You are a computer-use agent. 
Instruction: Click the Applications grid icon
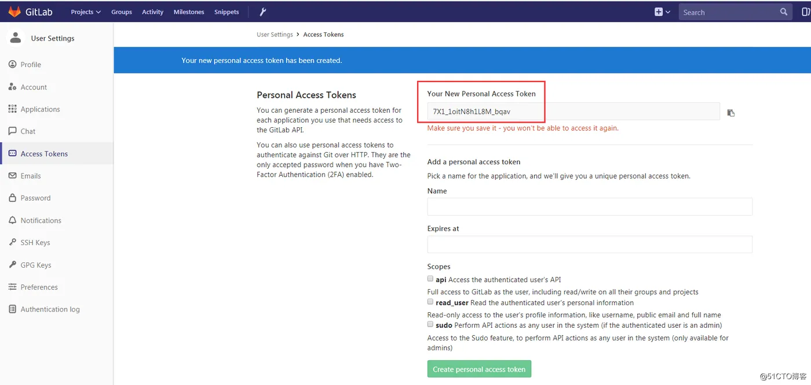[x=13, y=109]
